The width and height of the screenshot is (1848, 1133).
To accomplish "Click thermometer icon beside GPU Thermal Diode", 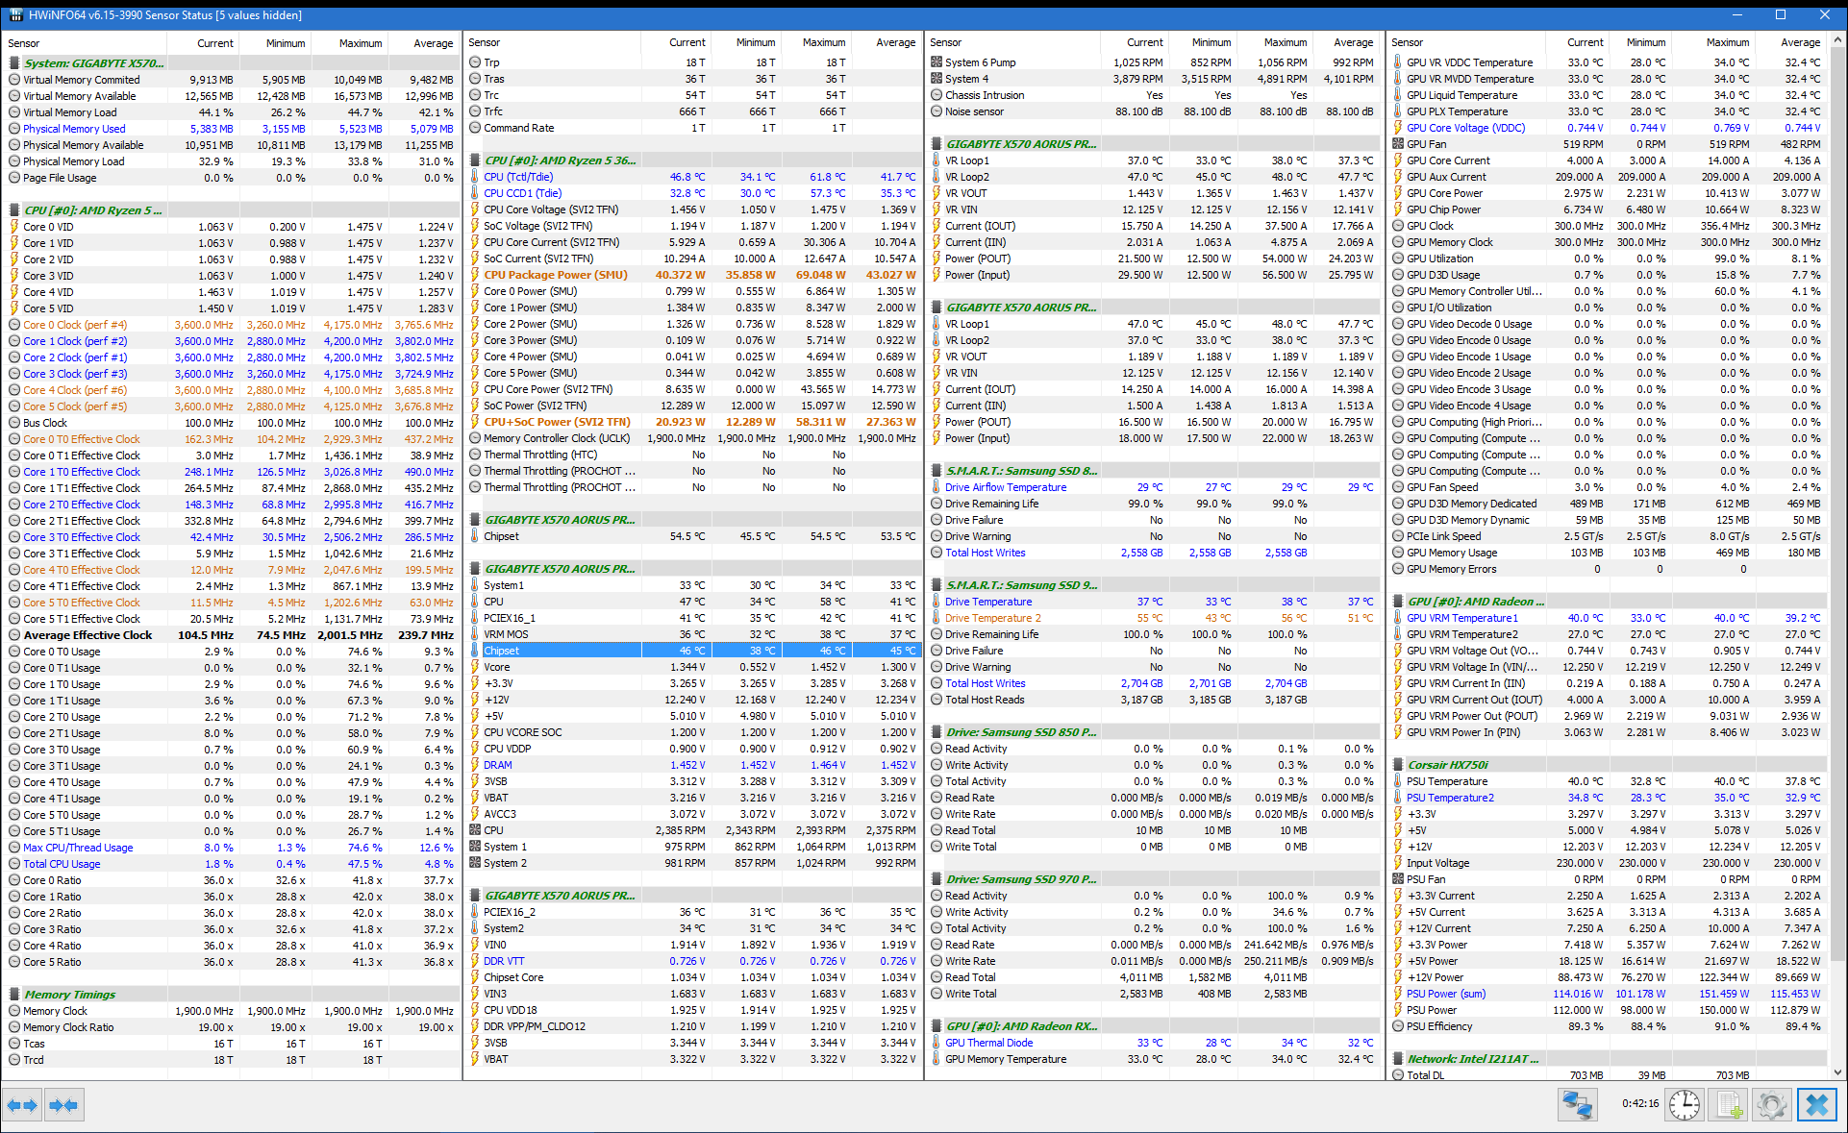I will click(x=936, y=1043).
